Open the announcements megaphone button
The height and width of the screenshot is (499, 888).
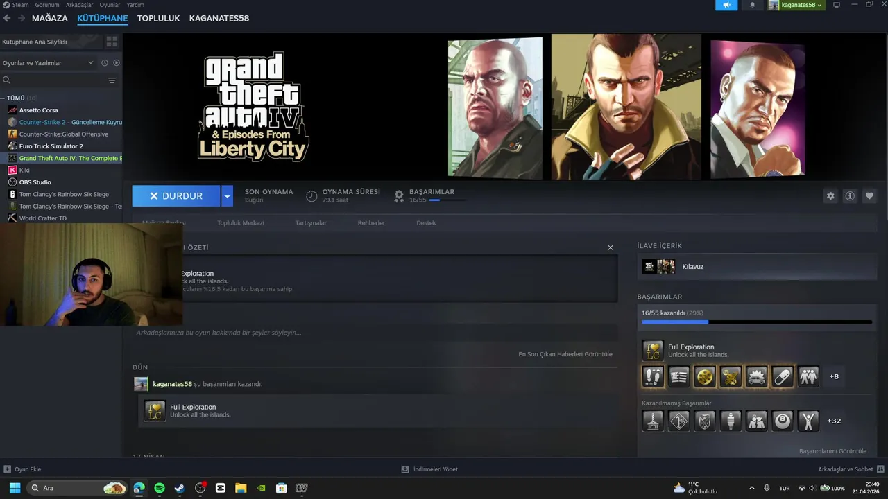click(726, 5)
